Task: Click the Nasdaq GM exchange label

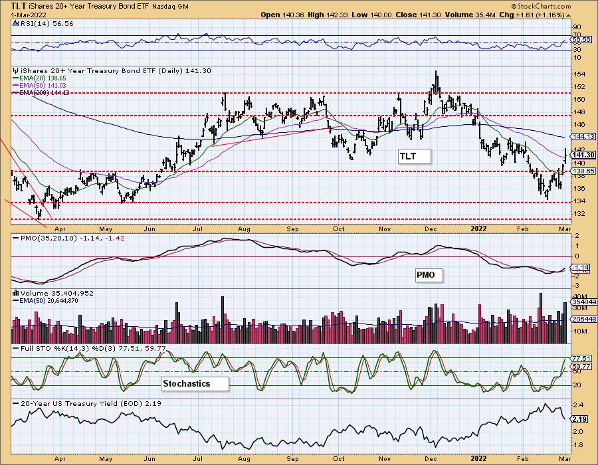Action: [x=170, y=7]
